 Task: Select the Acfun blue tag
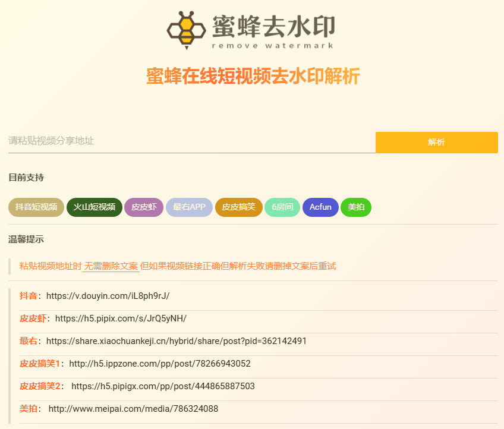pyautogui.click(x=320, y=207)
